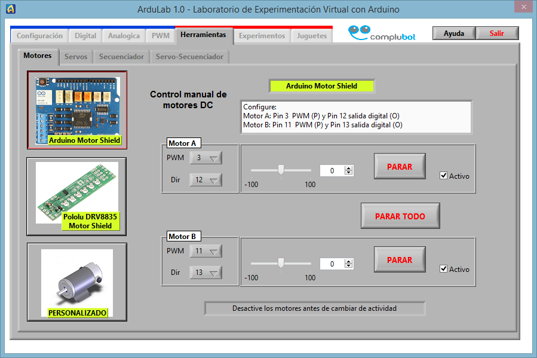Increase Motor A speed value with up arrow
This screenshot has height=358, width=537.
(x=349, y=168)
